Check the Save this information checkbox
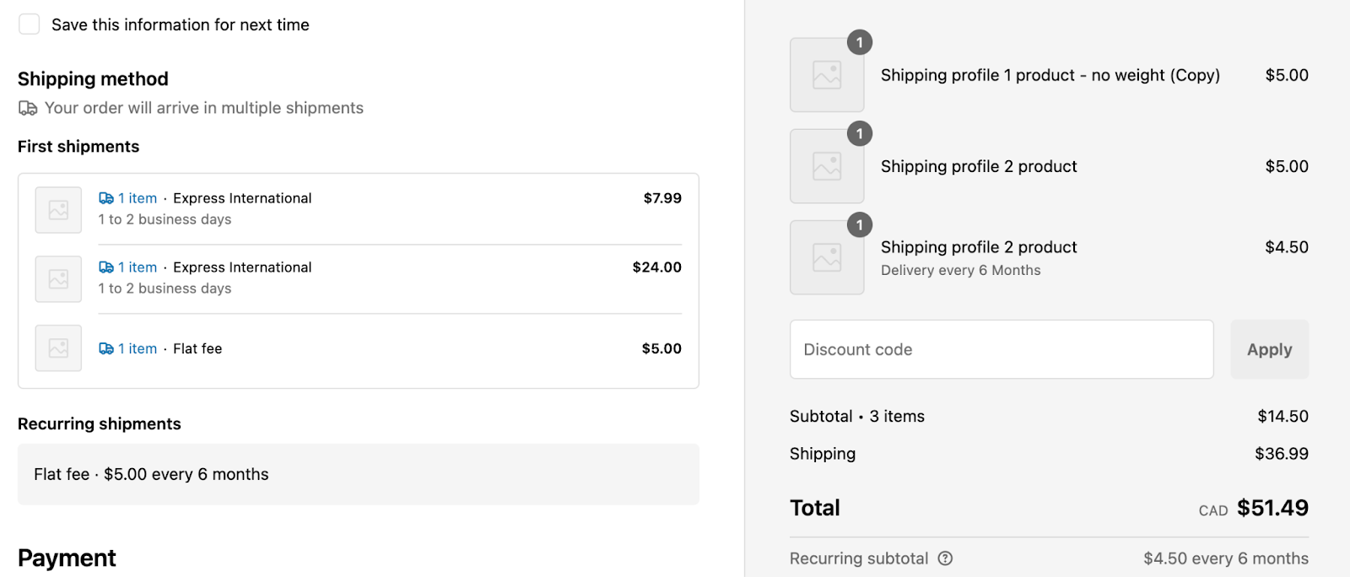The width and height of the screenshot is (1350, 577). 30,24
